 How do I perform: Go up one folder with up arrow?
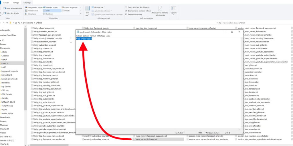[7, 23]
